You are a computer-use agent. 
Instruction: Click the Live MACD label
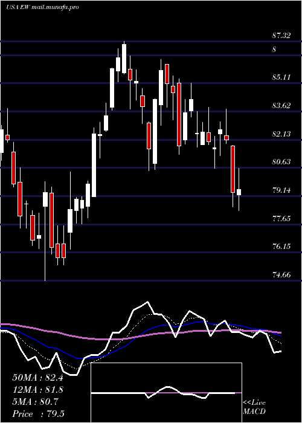tap(254, 407)
